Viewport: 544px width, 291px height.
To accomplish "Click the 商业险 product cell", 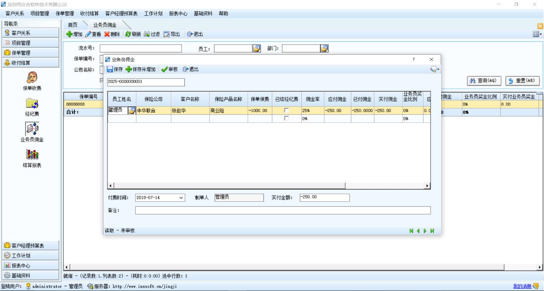I will pyautogui.click(x=229, y=110).
